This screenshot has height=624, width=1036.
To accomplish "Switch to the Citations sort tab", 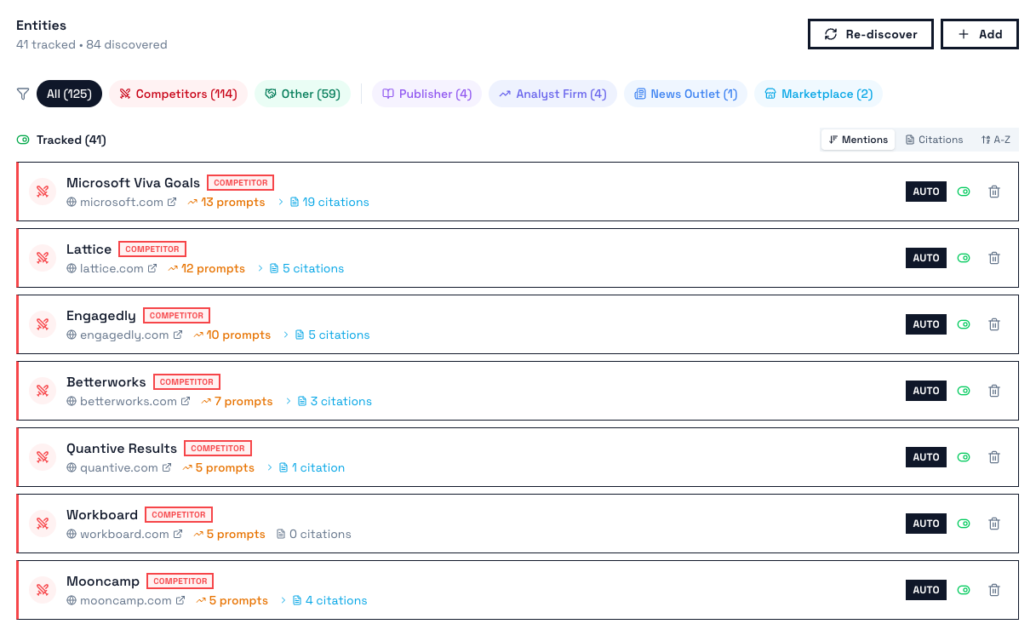I will coord(934,139).
